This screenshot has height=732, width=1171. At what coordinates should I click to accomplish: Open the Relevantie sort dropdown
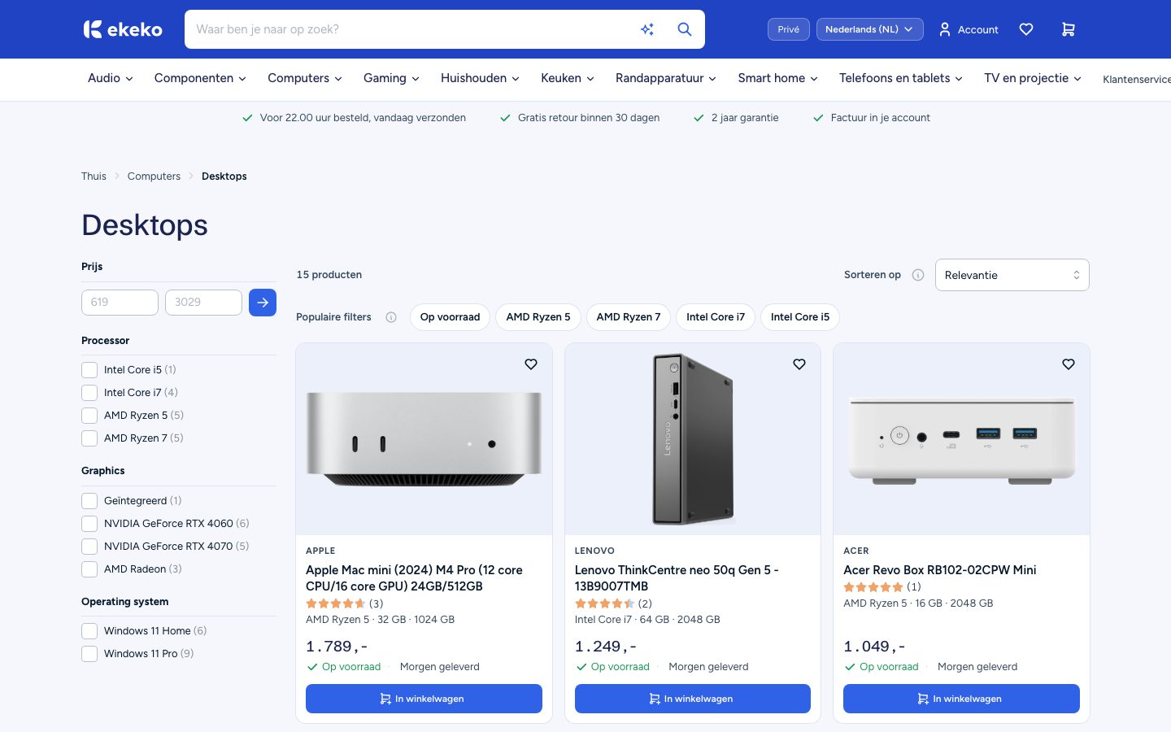pyautogui.click(x=1012, y=275)
